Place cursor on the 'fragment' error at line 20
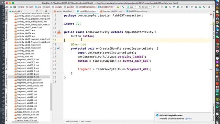This screenshot has width=220, height=124. [84, 69]
